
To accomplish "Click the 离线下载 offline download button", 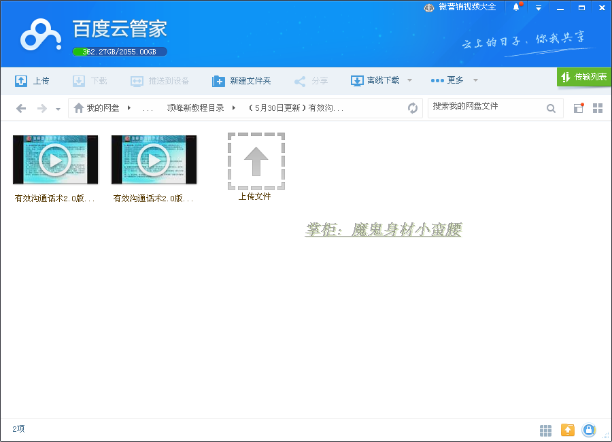I will [375, 80].
